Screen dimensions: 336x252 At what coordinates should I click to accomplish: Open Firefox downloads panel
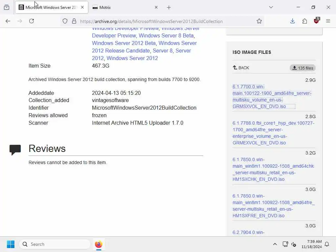(x=292, y=21)
